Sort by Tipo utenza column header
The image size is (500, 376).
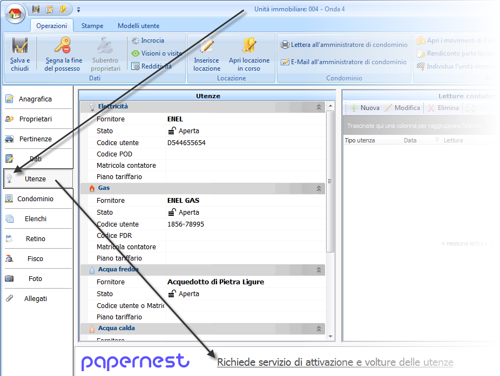(x=373, y=140)
